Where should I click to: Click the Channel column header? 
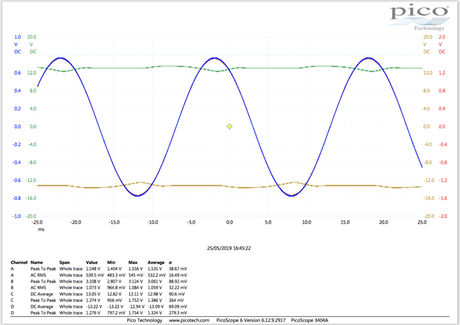click(x=20, y=263)
